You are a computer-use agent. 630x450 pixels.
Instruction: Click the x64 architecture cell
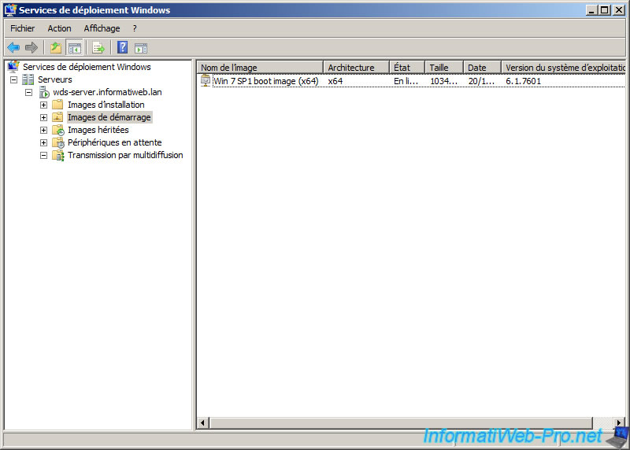point(335,81)
